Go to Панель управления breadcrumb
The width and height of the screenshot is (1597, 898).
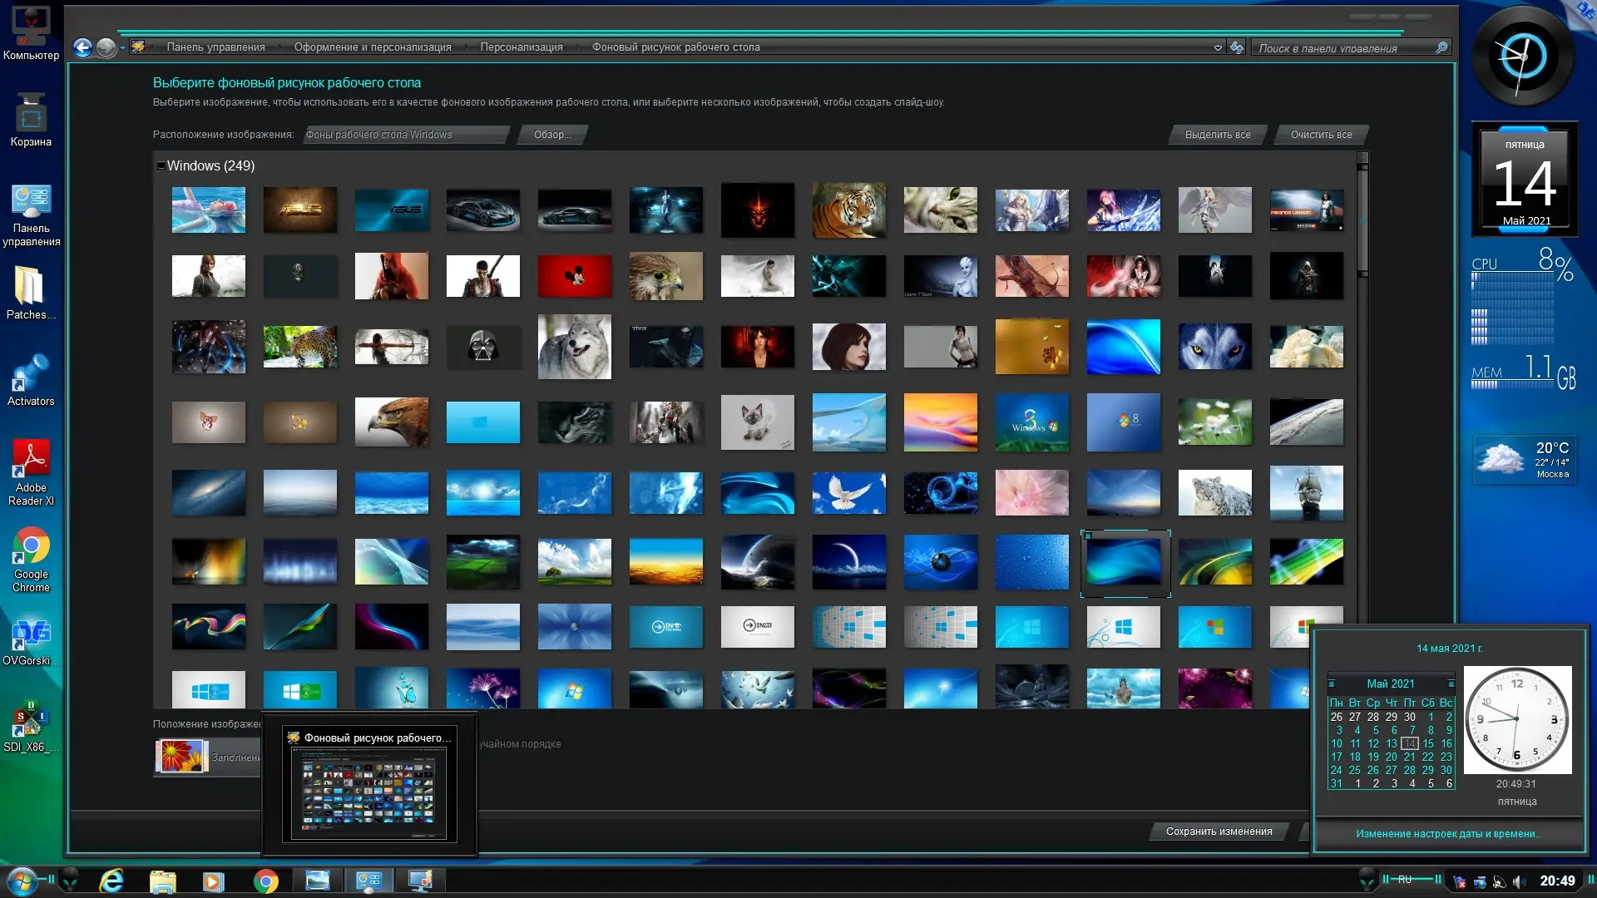point(215,47)
